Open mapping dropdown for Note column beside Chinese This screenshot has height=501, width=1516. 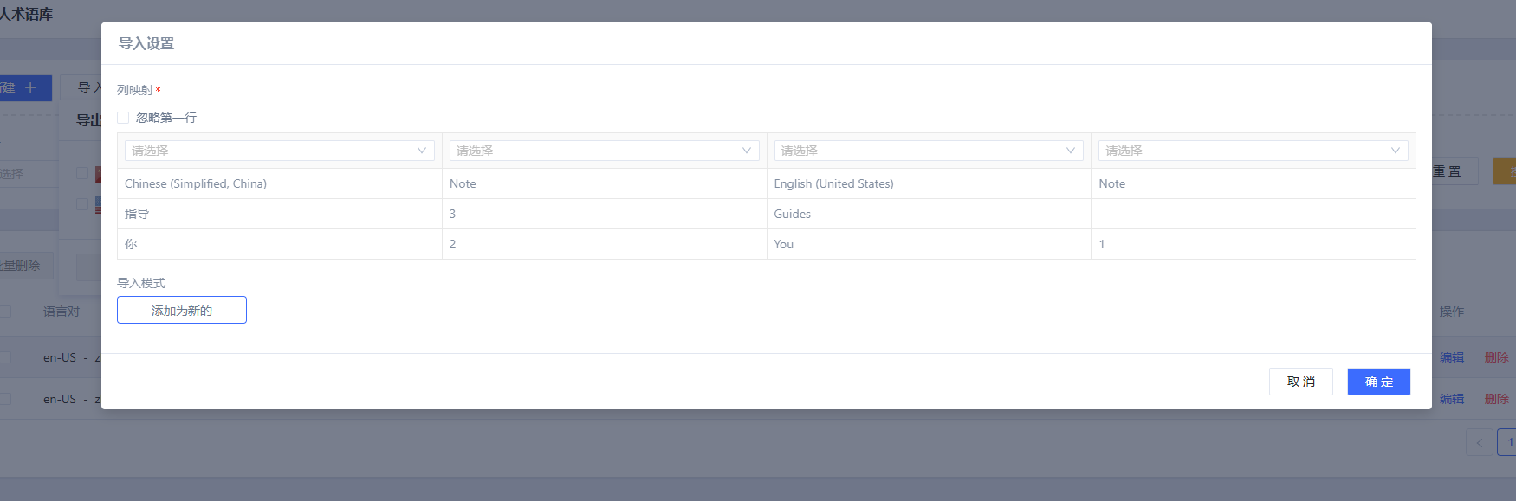[x=604, y=151]
